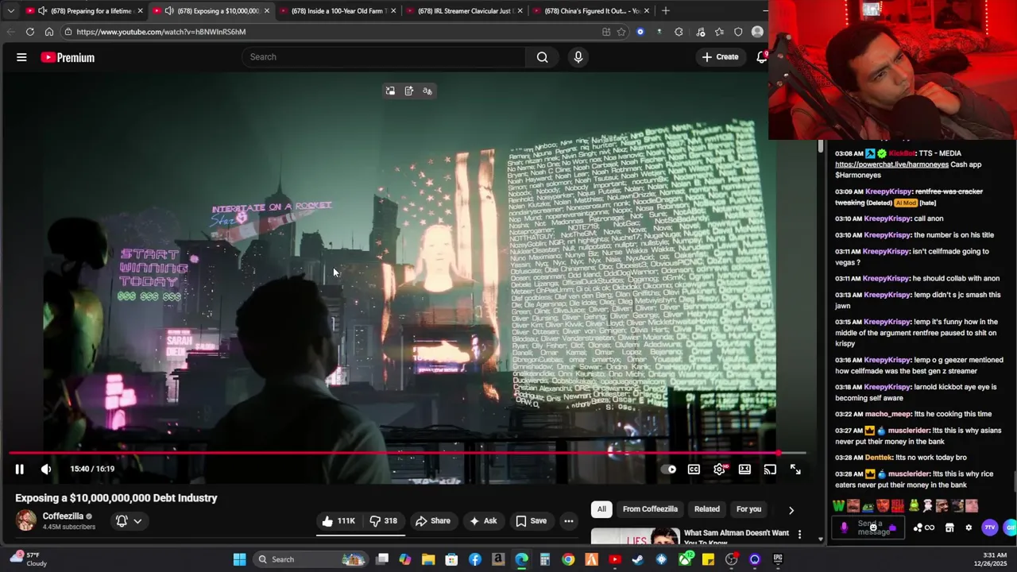Go to browser home page icon
1017x572 pixels.
49,32
